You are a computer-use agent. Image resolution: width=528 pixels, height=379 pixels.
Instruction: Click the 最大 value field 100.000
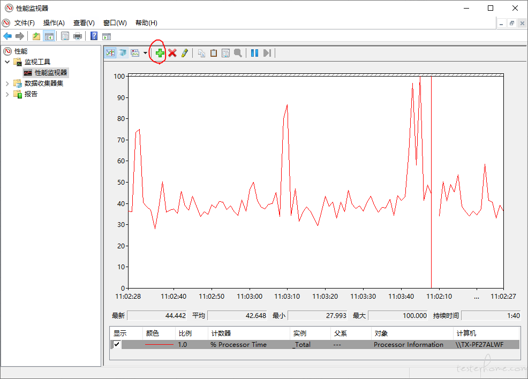398,315
